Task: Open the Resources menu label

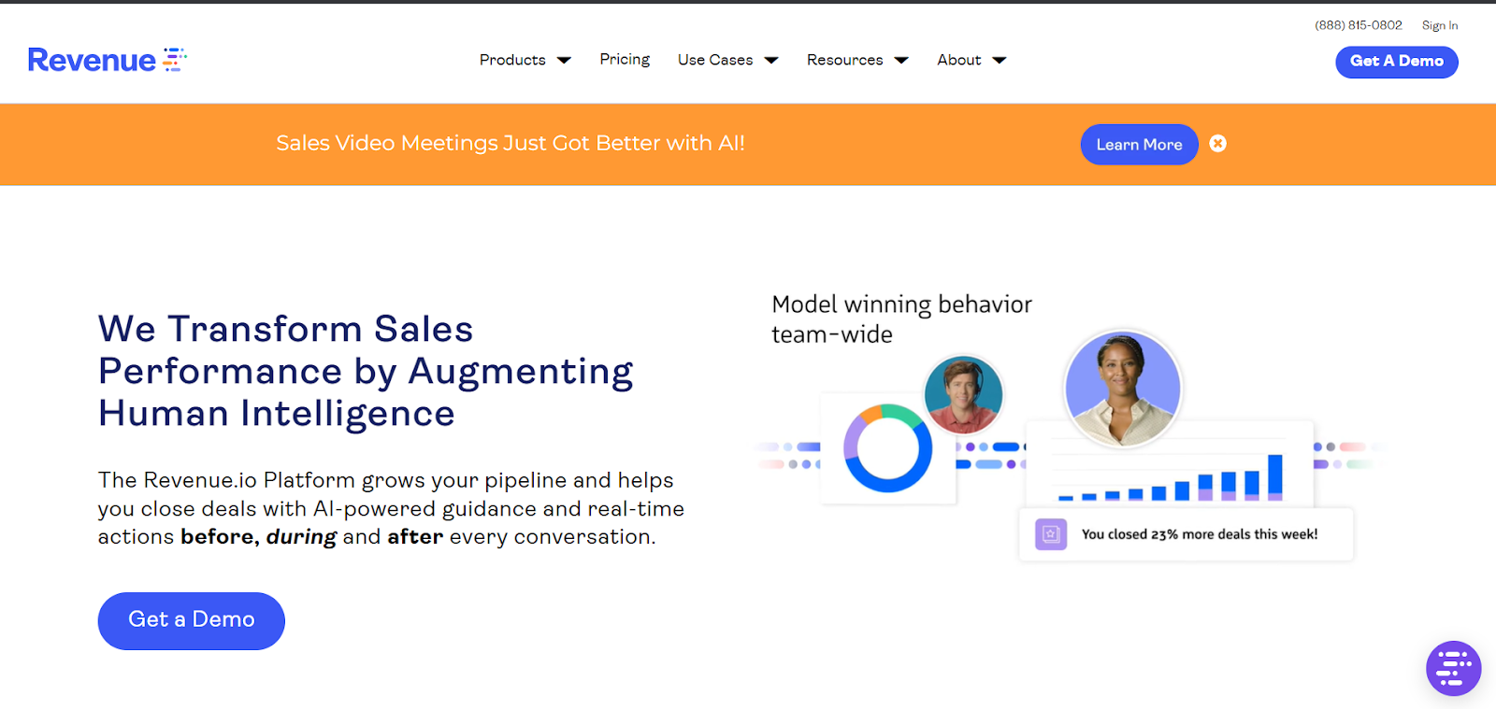Action: pyautogui.click(x=845, y=60)
